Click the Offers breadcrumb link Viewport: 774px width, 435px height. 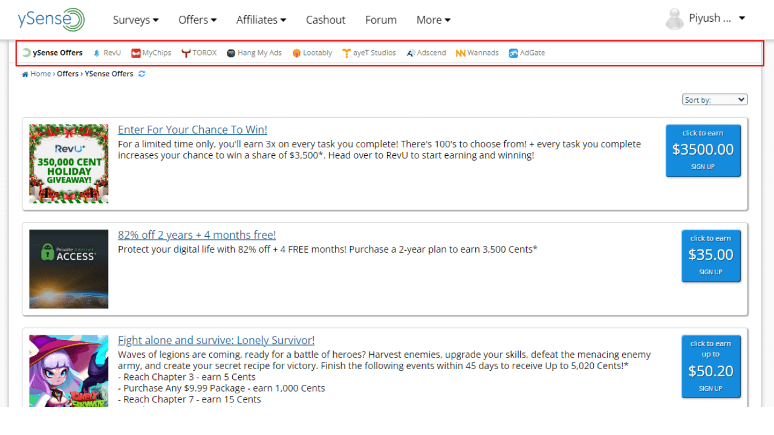tap(68, 74)
